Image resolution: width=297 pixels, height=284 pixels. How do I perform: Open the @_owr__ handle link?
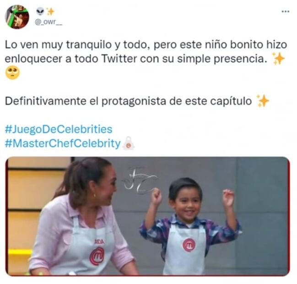49,22
